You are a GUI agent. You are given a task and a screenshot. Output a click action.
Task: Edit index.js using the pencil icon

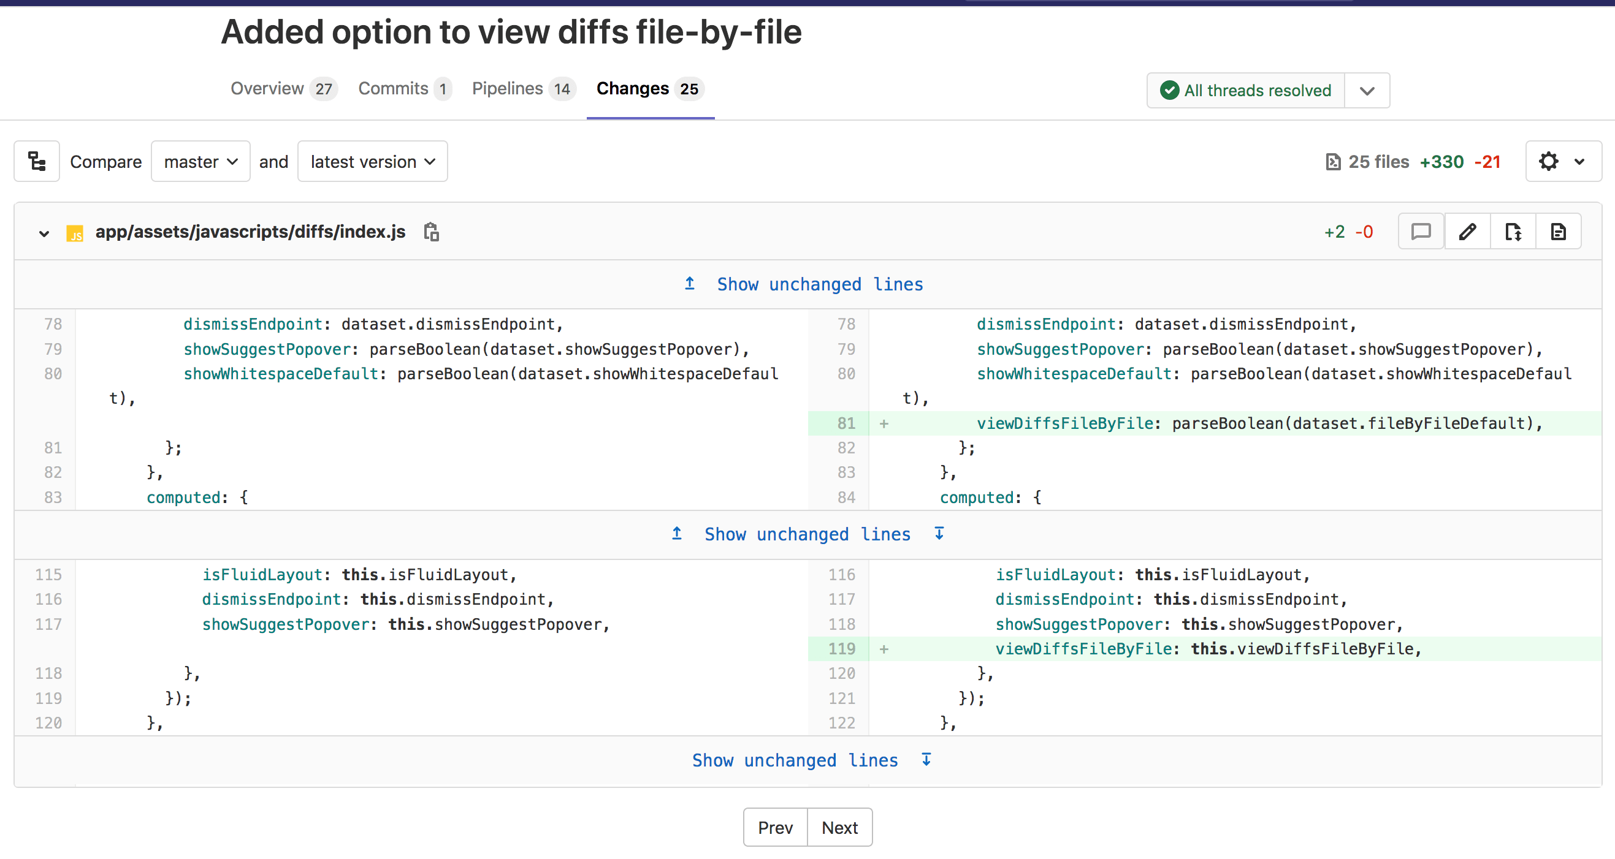(1467, 231)
